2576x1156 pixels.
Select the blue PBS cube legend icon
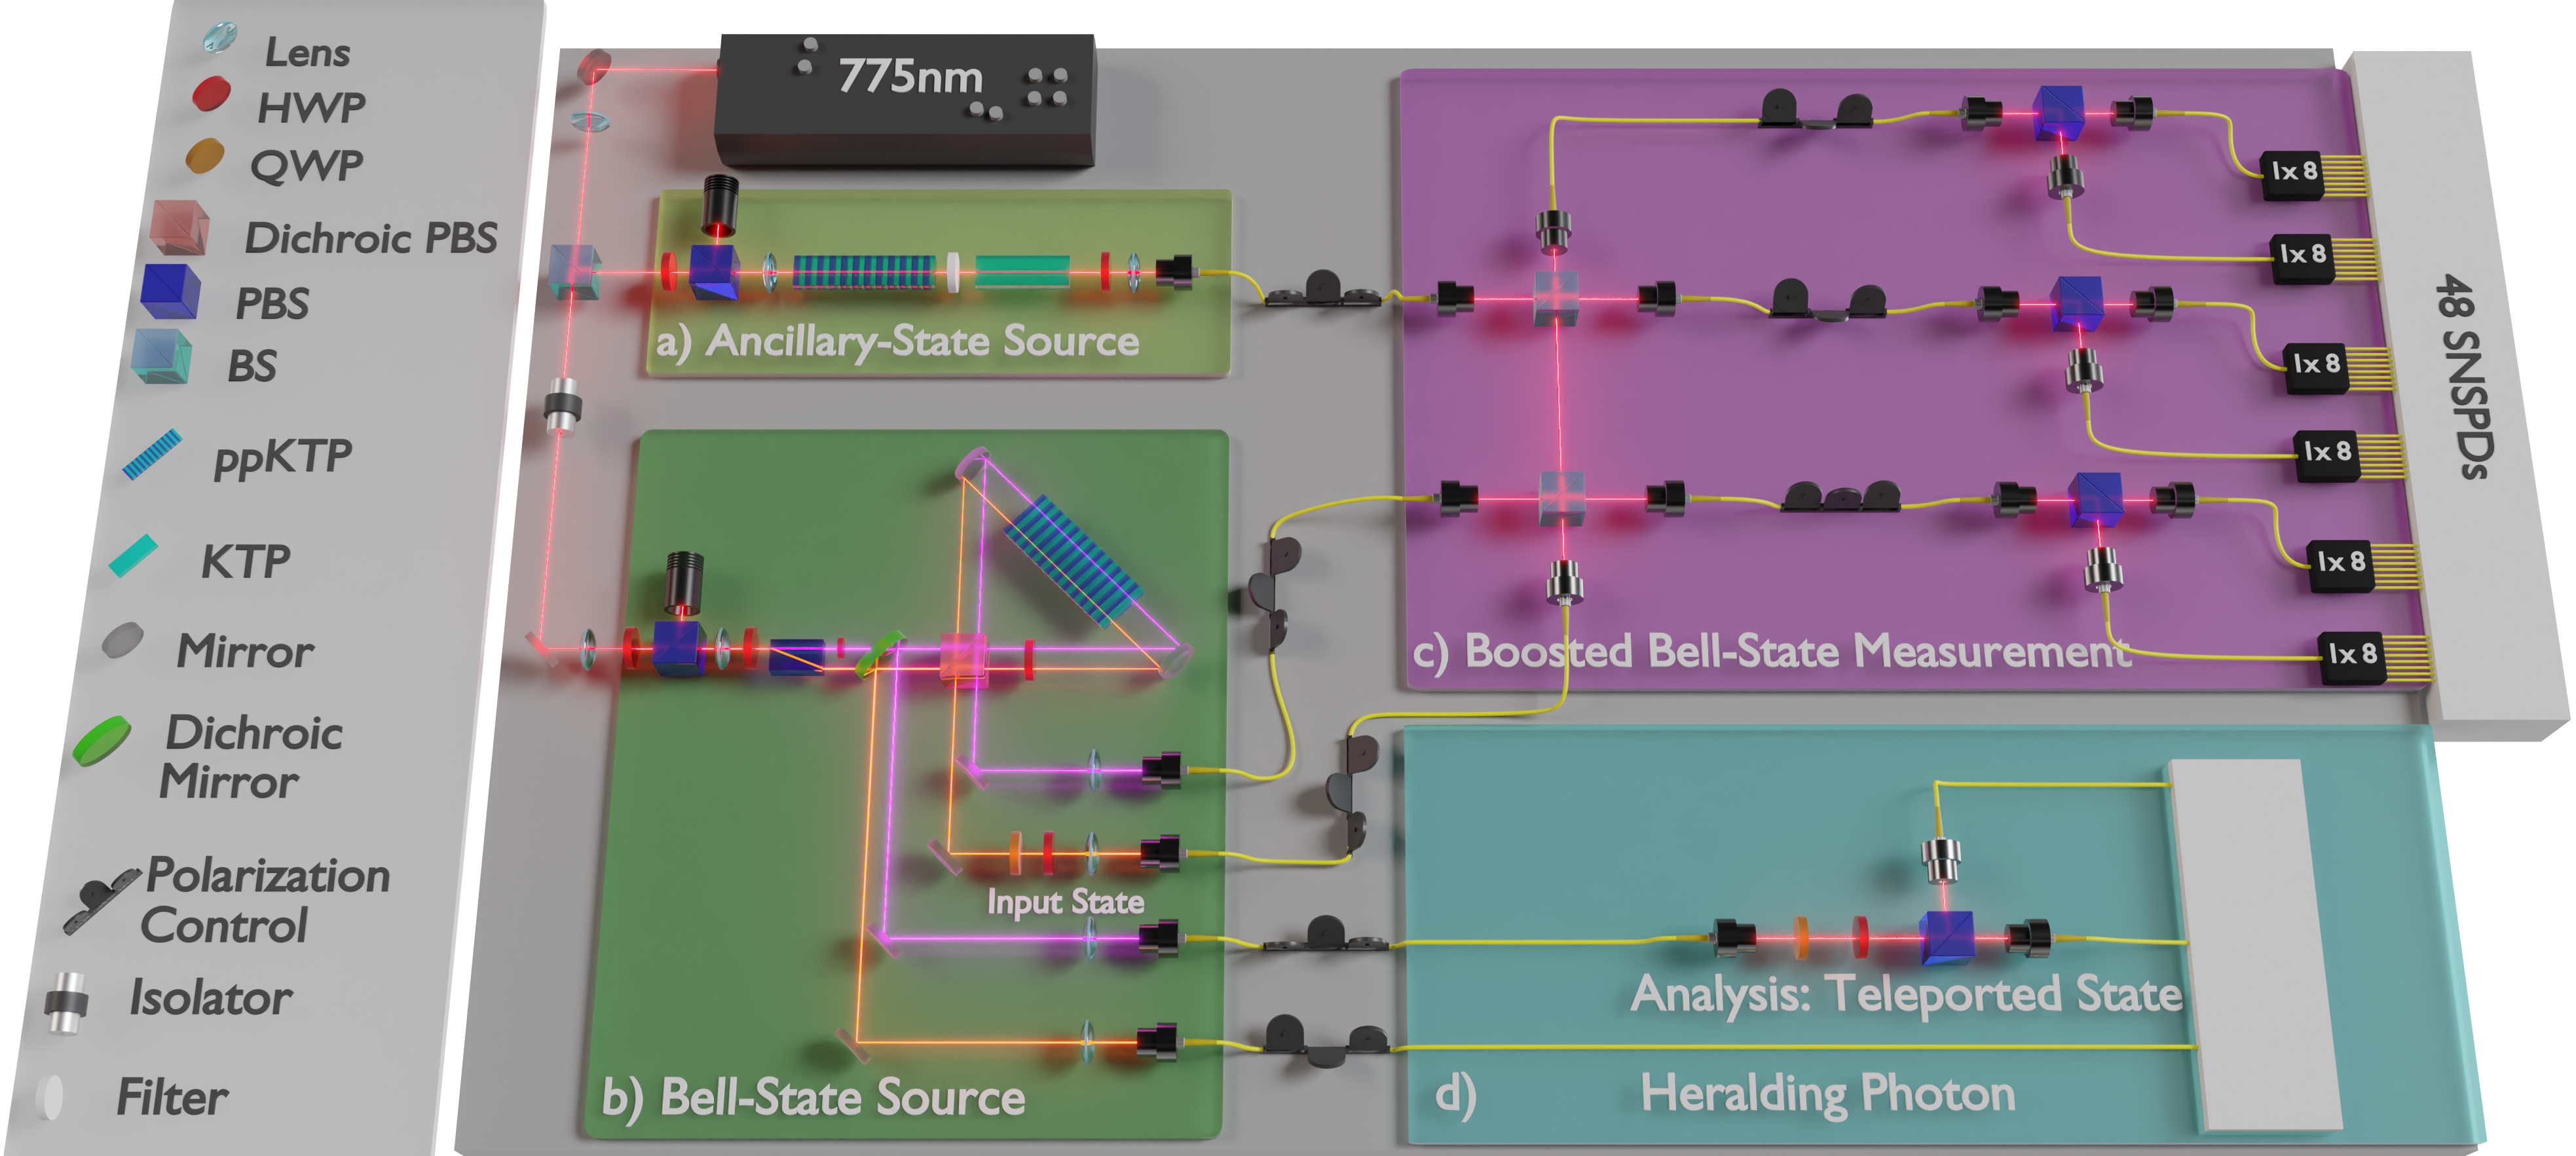pos(171,292)
